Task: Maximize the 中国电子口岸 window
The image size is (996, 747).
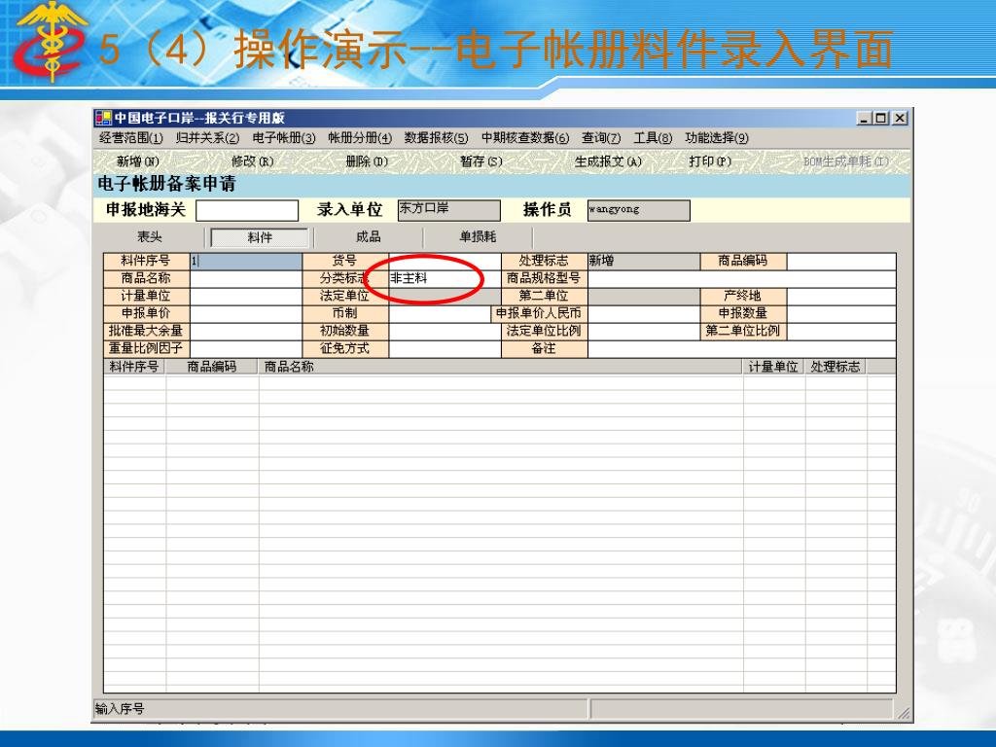Action: click(x=881, y=118)
